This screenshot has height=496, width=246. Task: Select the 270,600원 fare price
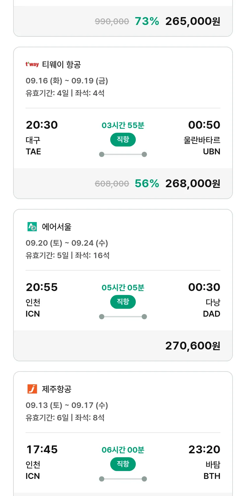pos(193,346)
